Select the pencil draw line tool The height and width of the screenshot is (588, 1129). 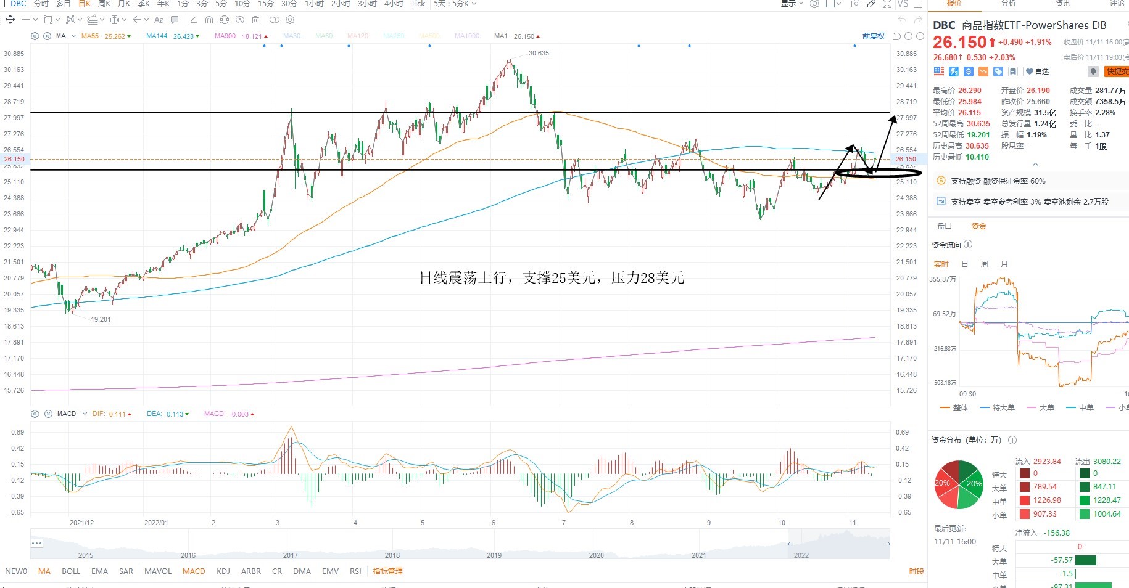tap(194, 20)
